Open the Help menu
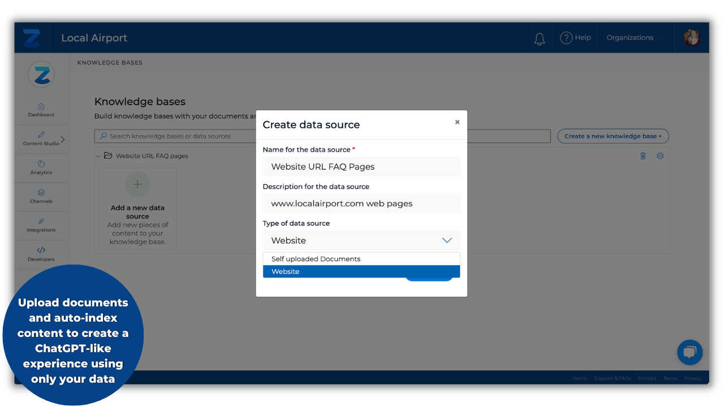Screen dimensions: 724x407 point(575,37)
